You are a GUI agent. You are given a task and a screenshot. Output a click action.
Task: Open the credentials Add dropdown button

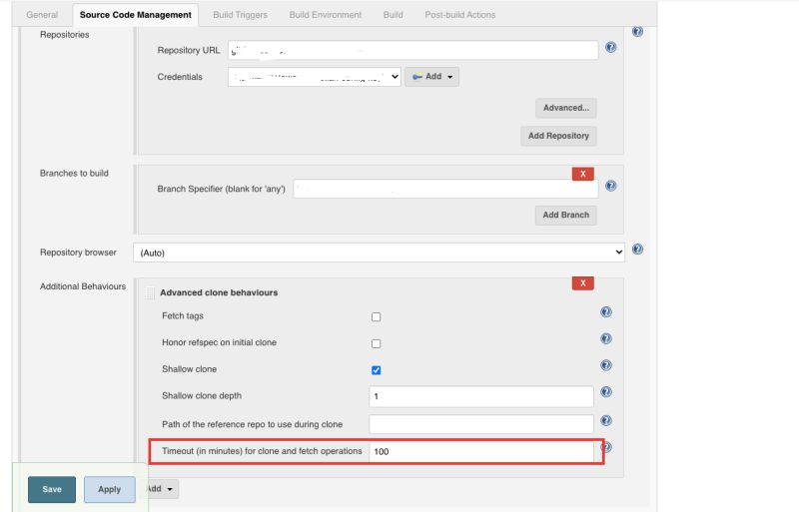point(431,77)
